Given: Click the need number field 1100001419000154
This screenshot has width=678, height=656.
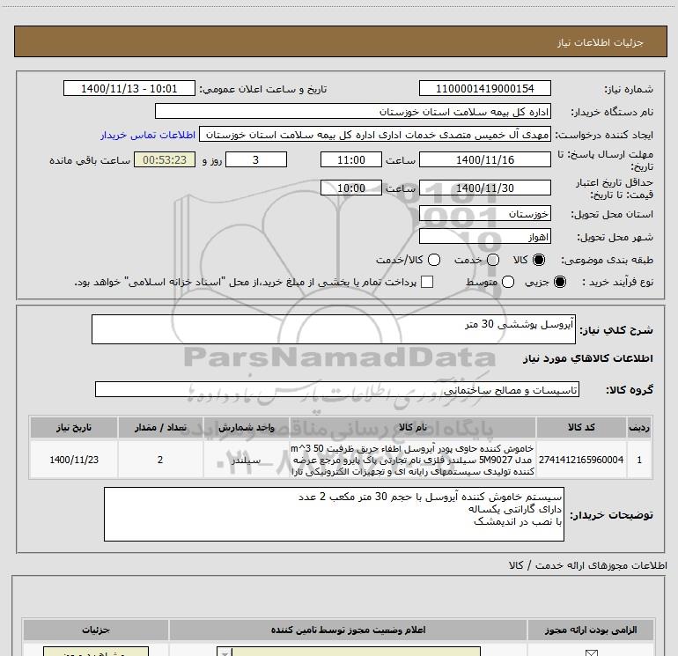Looking at the screenshot, I should point(484,89).
